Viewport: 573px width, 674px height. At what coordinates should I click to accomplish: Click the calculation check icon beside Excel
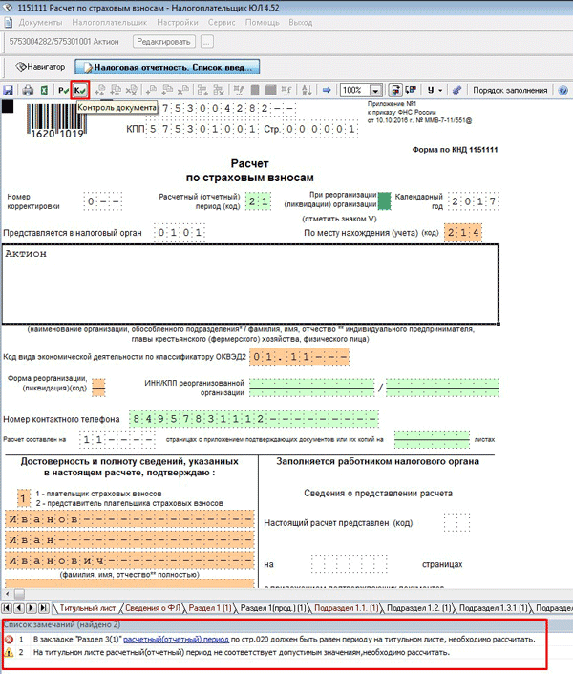point(62,90)
